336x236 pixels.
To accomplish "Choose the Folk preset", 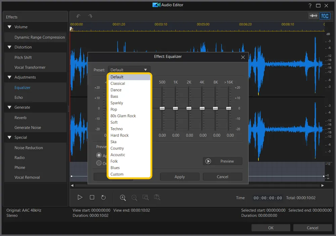I will (x=129, y=161).
